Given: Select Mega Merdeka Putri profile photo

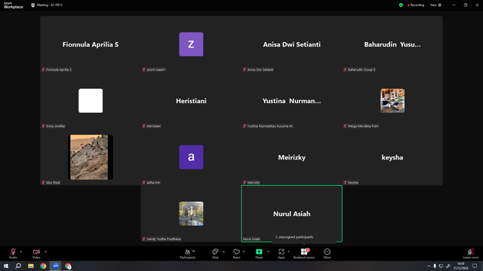Looking at the screenshot, I should click(x=392, y=101).
